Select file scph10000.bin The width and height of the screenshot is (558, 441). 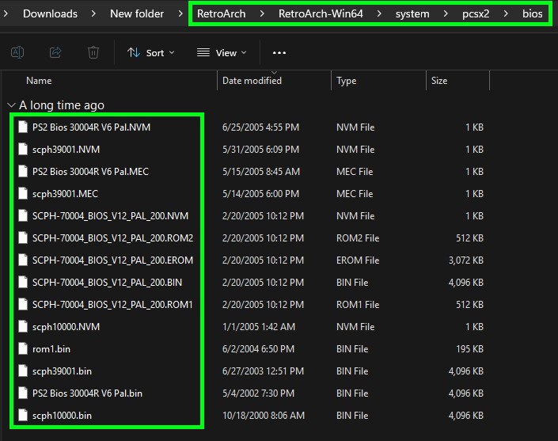click(62, 416)
